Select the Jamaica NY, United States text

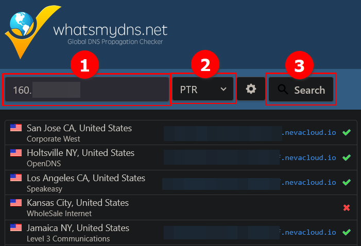pyautogui.click(x=78, y=228)
